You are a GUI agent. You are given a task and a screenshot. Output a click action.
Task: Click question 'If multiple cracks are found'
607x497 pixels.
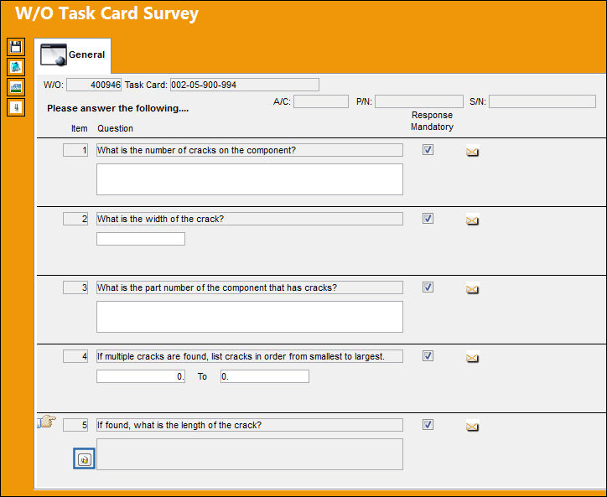(250, 356)
